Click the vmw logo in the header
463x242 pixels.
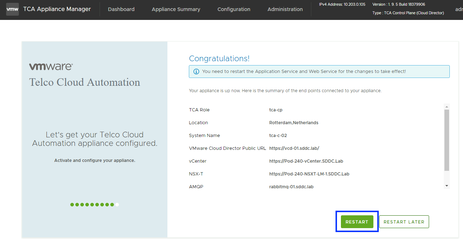tap(12, 9)
